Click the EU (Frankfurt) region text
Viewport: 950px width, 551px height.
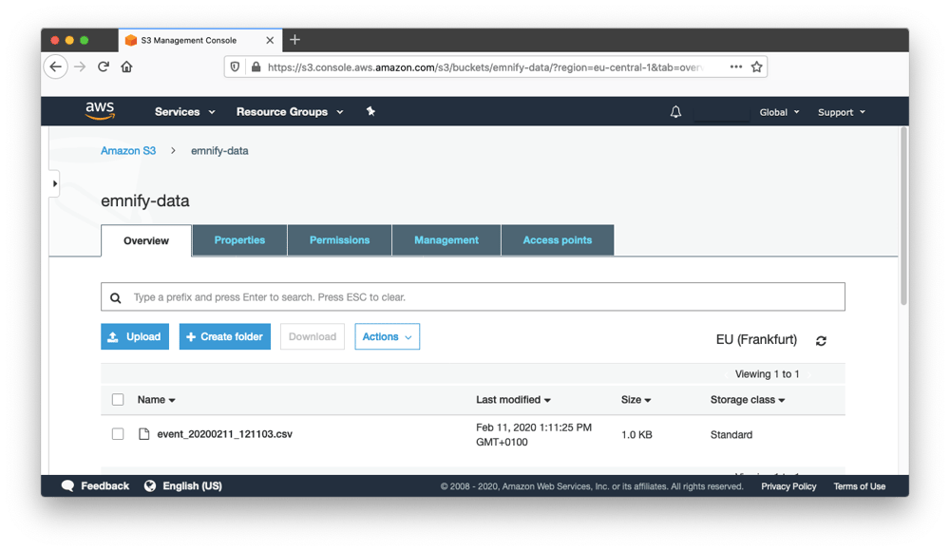(756, 339)
